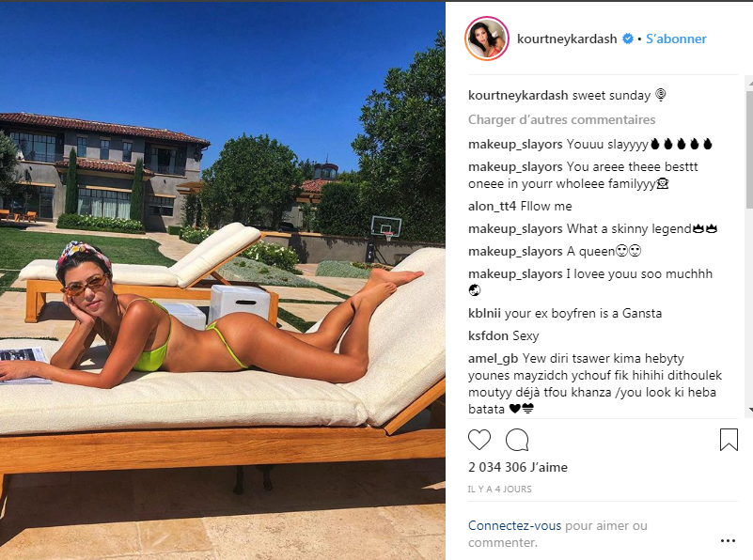Like the post with the heart icon
Viewport: 753px width, 560px height.
click(479, 440)
